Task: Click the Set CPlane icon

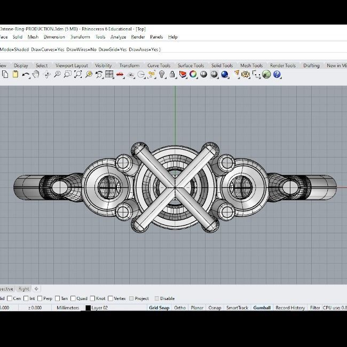Action: pos(131,75)
